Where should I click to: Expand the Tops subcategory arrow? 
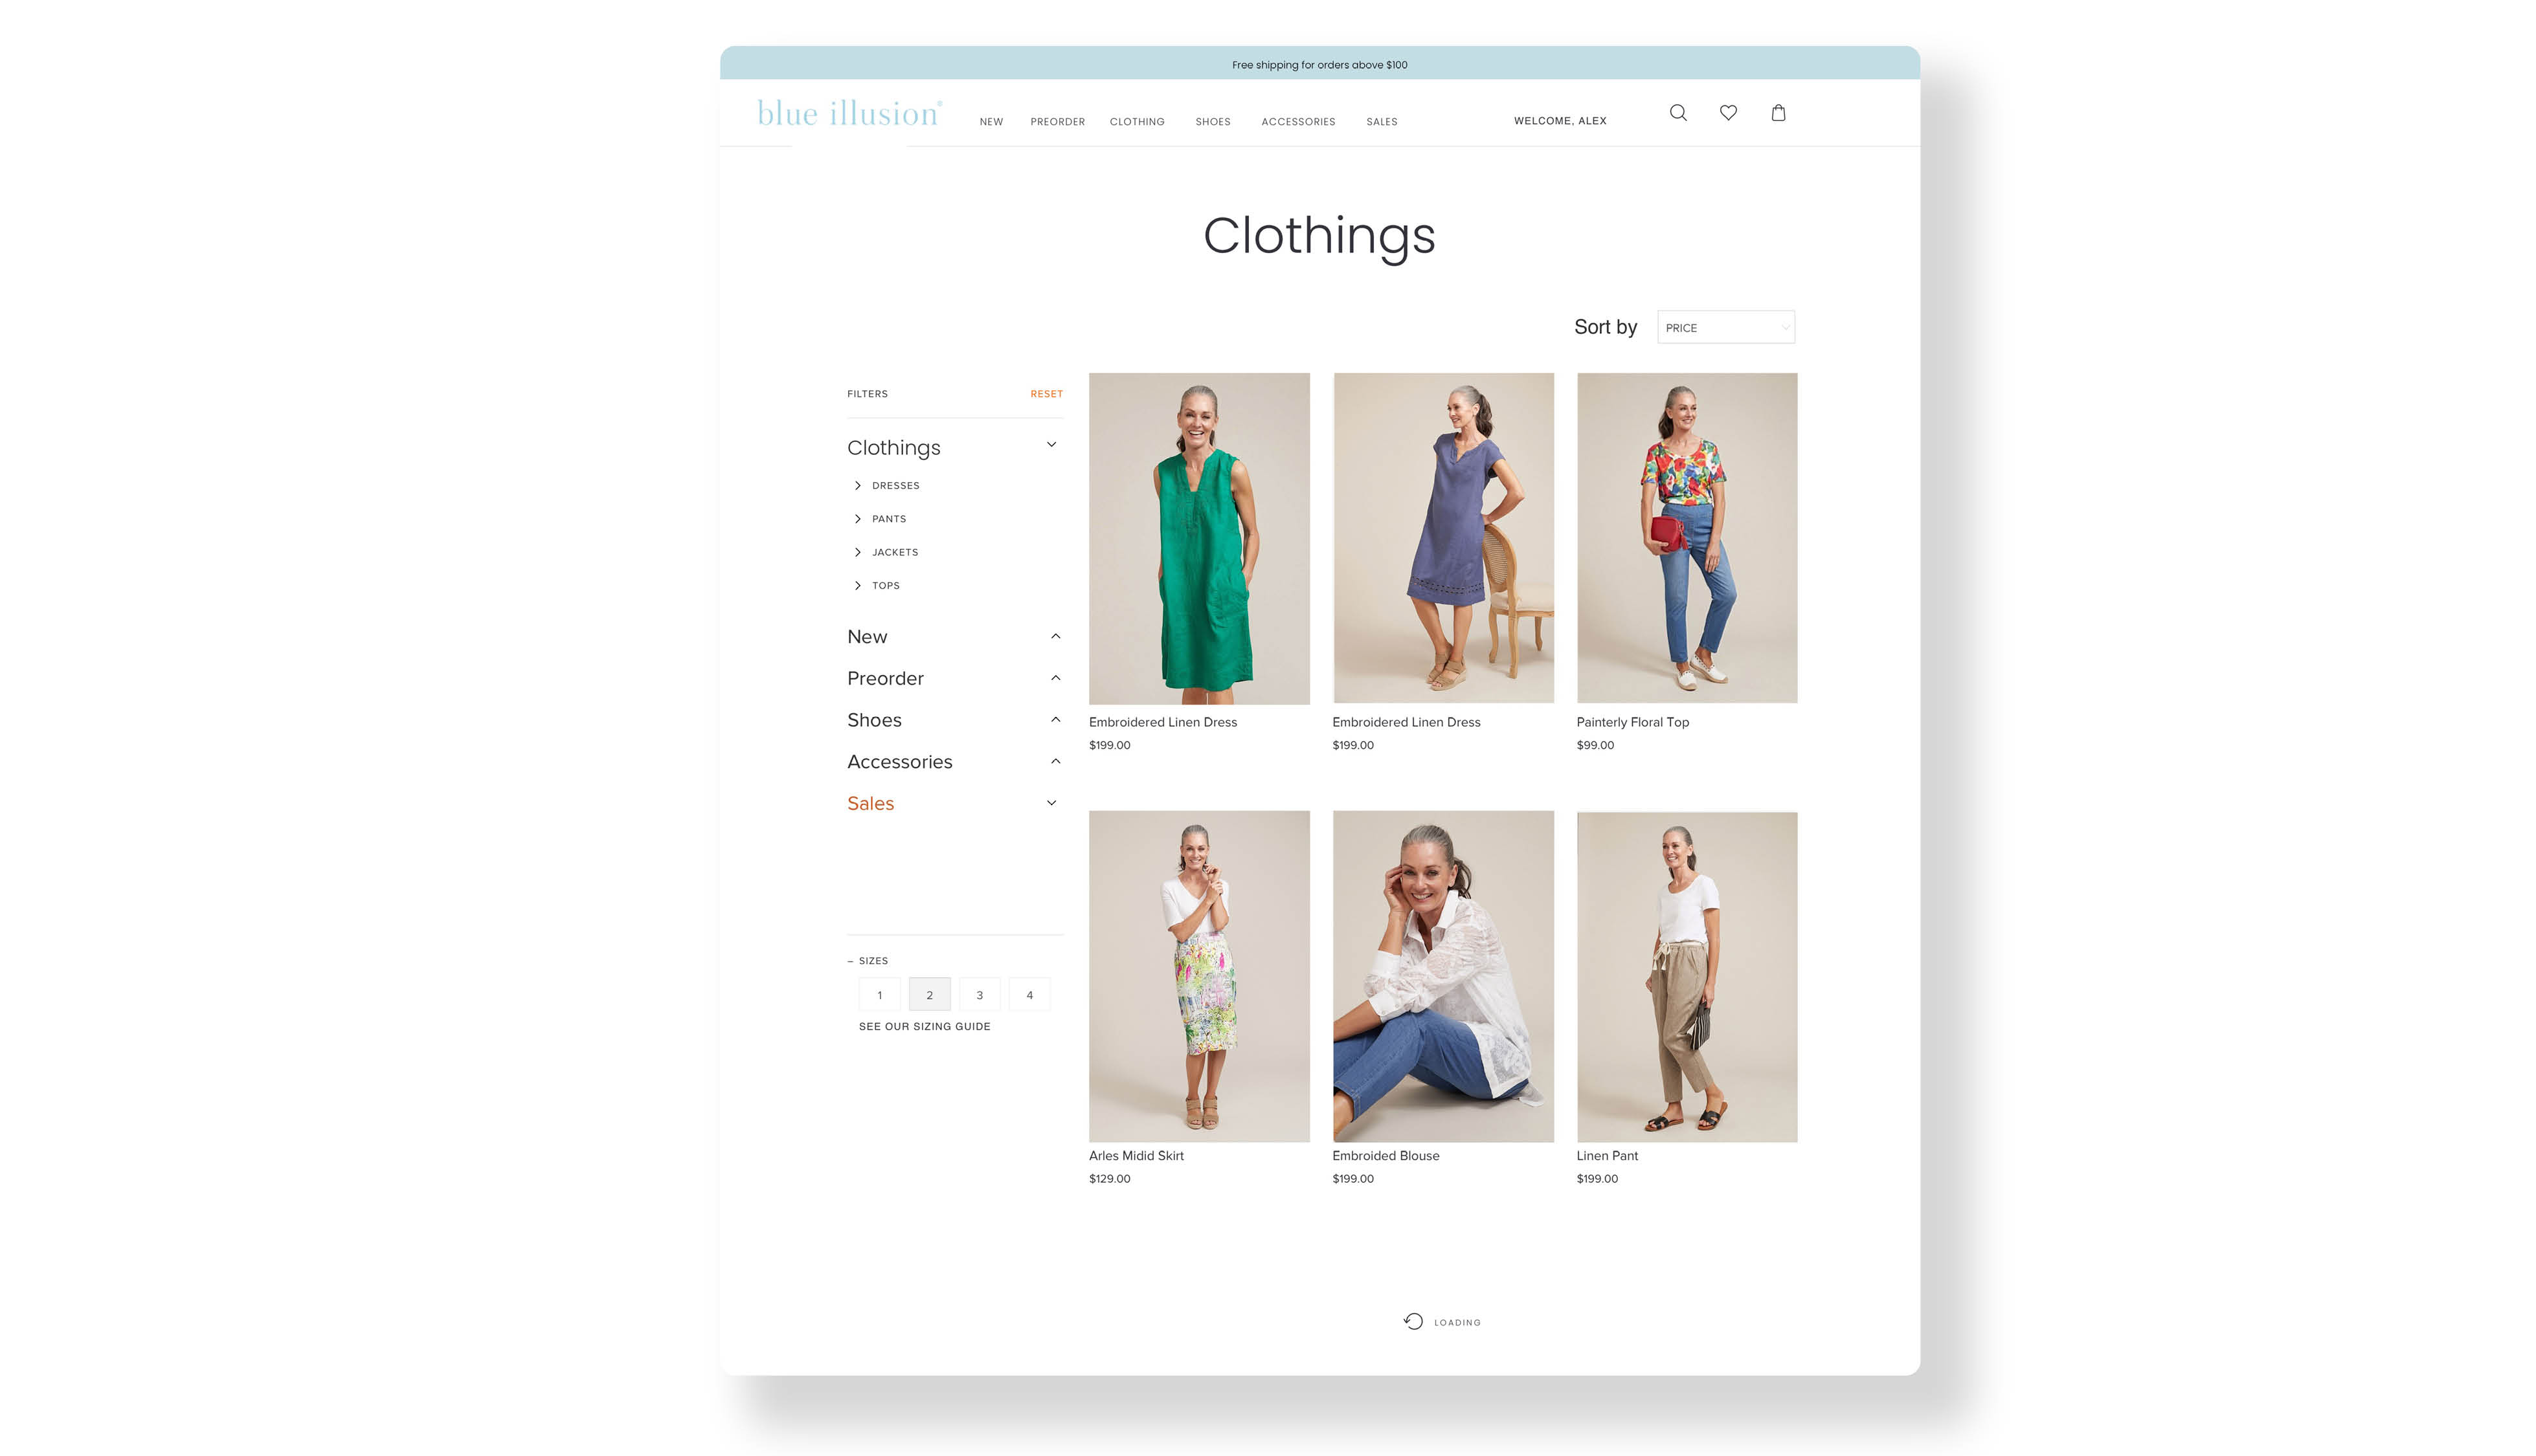857,586
